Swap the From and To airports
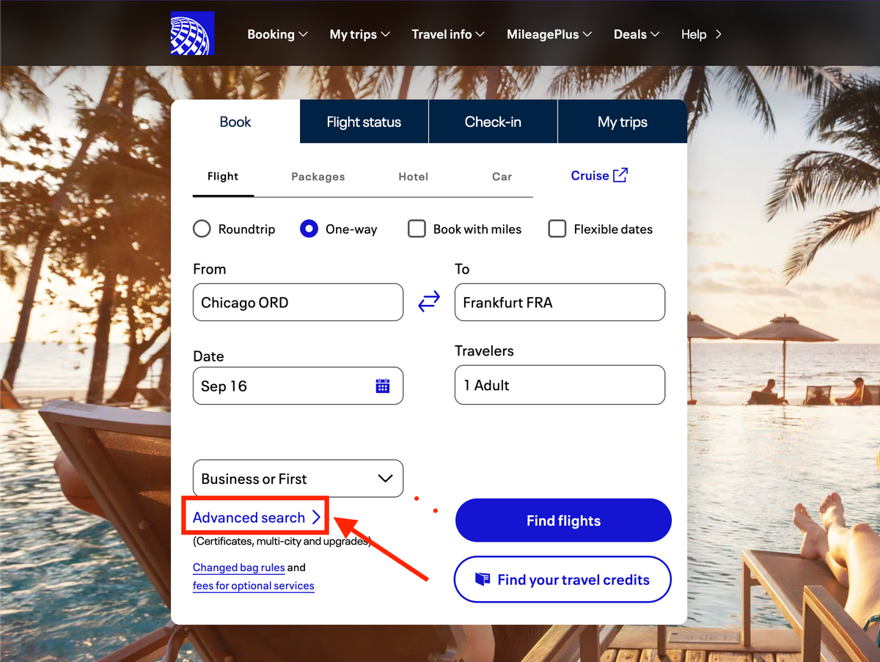Image resolution: width=880 pixels, height=662 pixels. [429, 301]
